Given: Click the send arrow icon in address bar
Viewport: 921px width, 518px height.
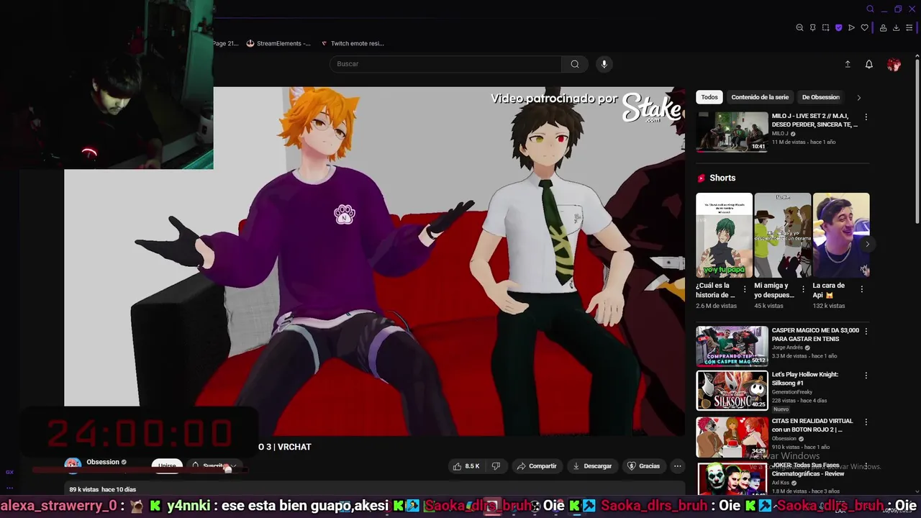Looking at the screenshot, I should click(851, 28).
